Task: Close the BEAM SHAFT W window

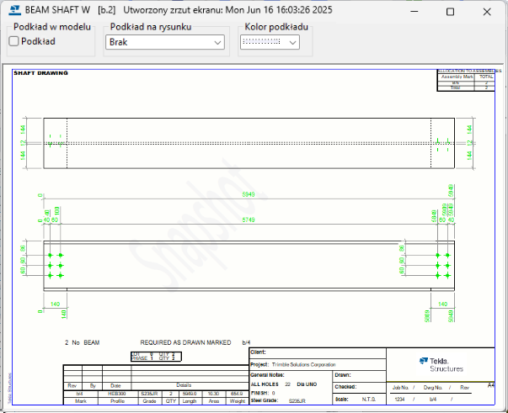Action: click(x=487, y=12)
